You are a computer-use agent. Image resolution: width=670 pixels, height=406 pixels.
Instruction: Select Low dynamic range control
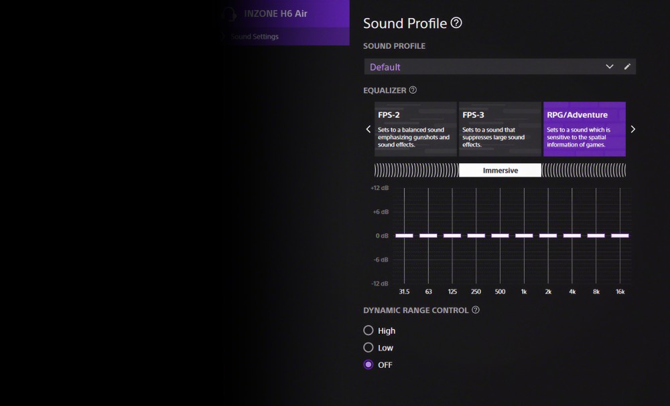[368, 348]
